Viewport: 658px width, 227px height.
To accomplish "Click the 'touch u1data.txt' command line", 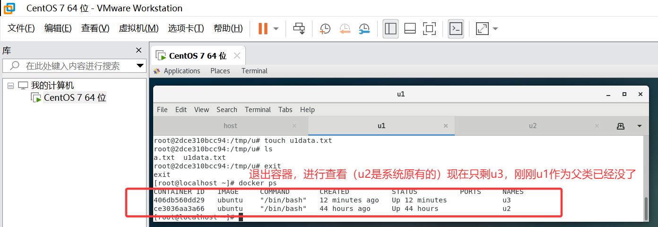I will click(243, 140).
